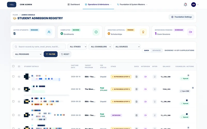The width and height of the screenshot is (207, 129).
Task: Click mail icon in the 2026-08-14 row
Action: [19, 77]
